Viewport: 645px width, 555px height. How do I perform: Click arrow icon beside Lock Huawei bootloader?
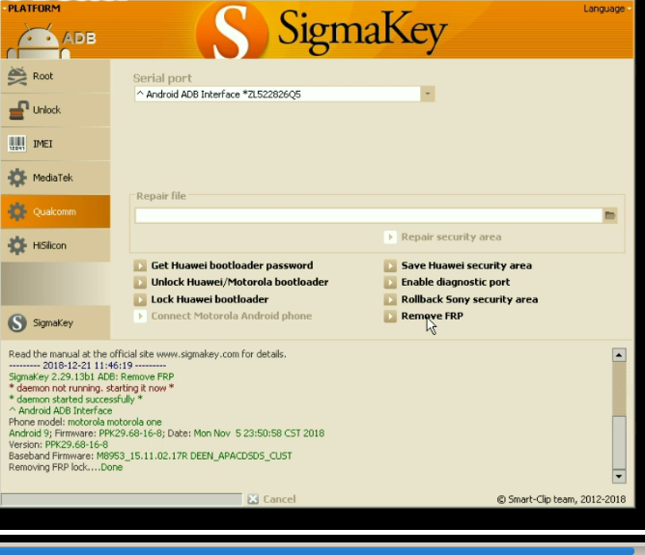(140, 299)
